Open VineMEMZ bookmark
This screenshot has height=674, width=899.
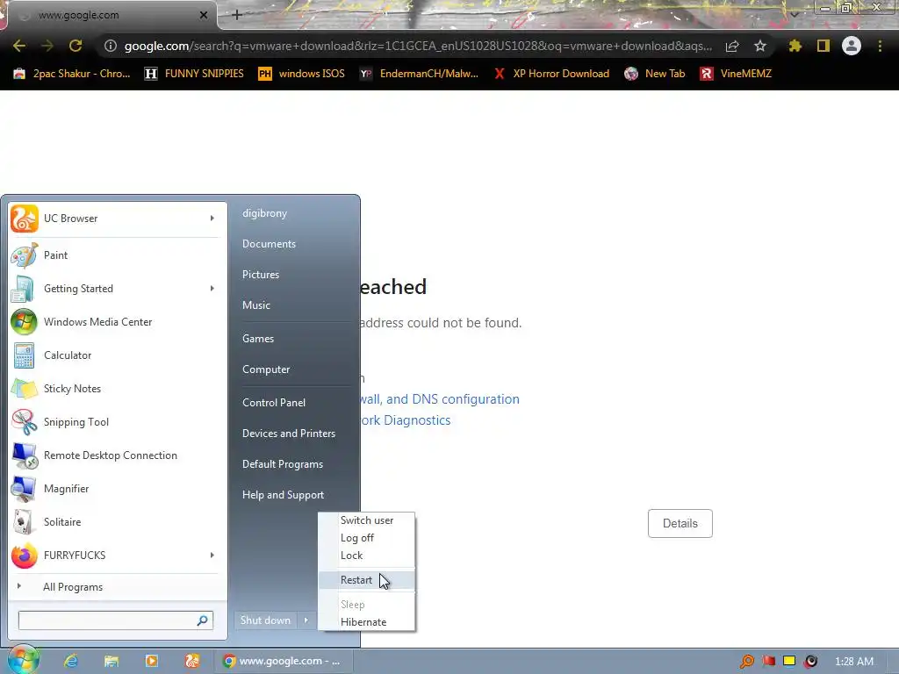click(736, 74)
